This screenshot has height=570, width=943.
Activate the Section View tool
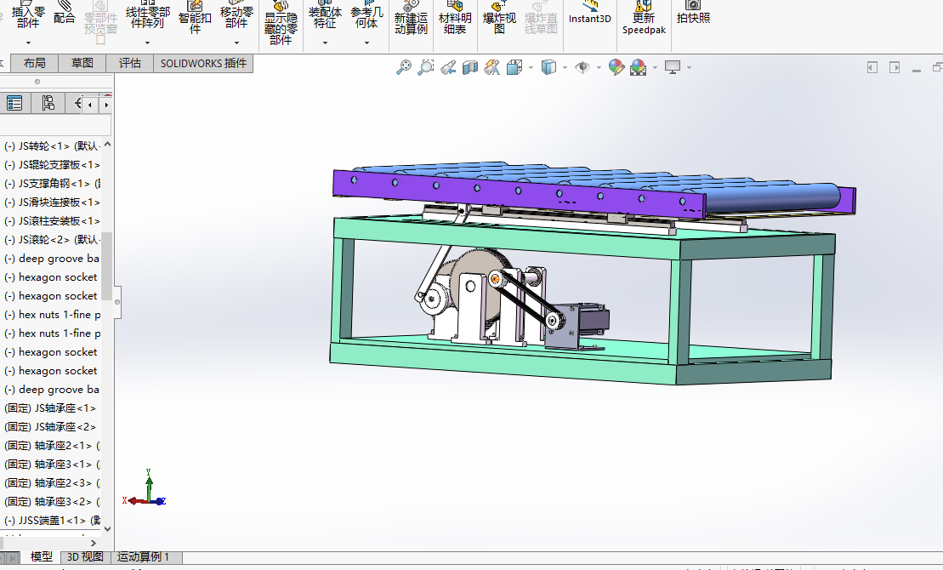coord(470,67)
